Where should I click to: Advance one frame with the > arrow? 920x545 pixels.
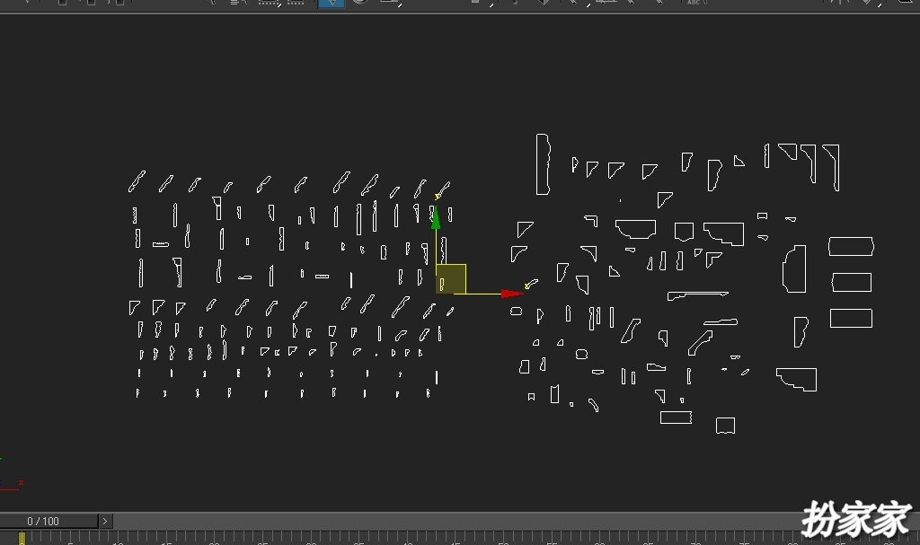pos(105,521)
